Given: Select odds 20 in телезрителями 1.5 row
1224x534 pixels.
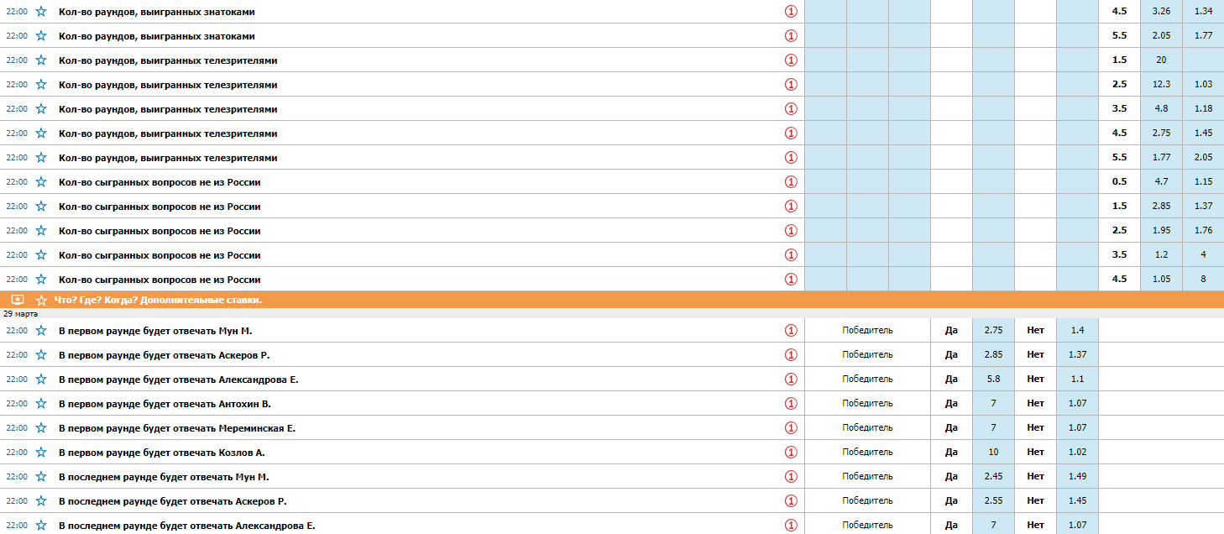Looking at the screenshot, I should [1161, 60].
